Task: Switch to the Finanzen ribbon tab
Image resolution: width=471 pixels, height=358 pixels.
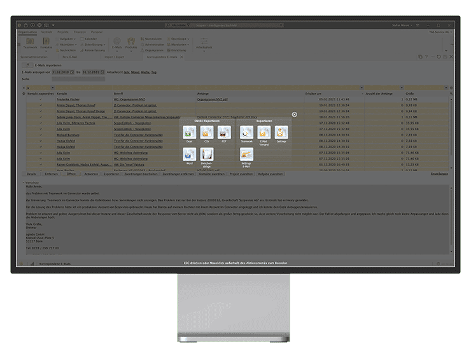Action: coord(80,32)
